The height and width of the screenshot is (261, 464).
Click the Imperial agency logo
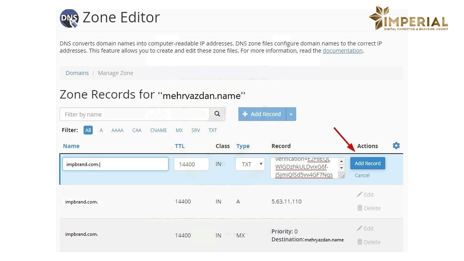(408, 19)
